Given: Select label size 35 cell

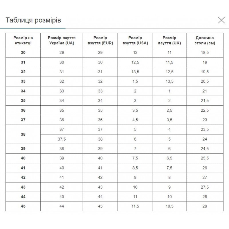Looking at the screenshot, I should (x=23, y=101).
